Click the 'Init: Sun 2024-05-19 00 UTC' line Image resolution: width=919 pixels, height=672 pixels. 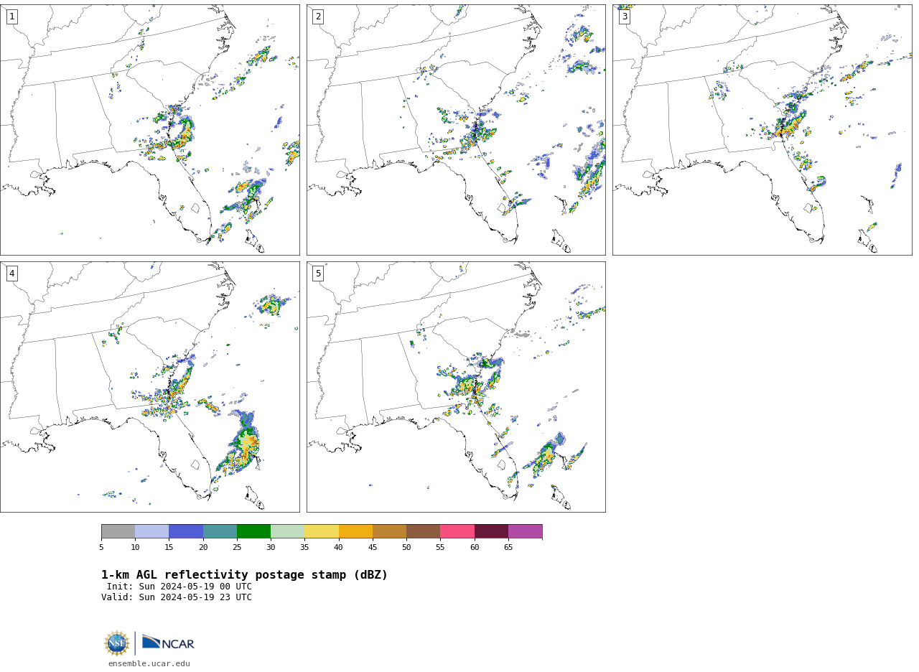point(179,587)
